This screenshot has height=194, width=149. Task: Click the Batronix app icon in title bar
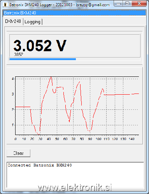5,5
